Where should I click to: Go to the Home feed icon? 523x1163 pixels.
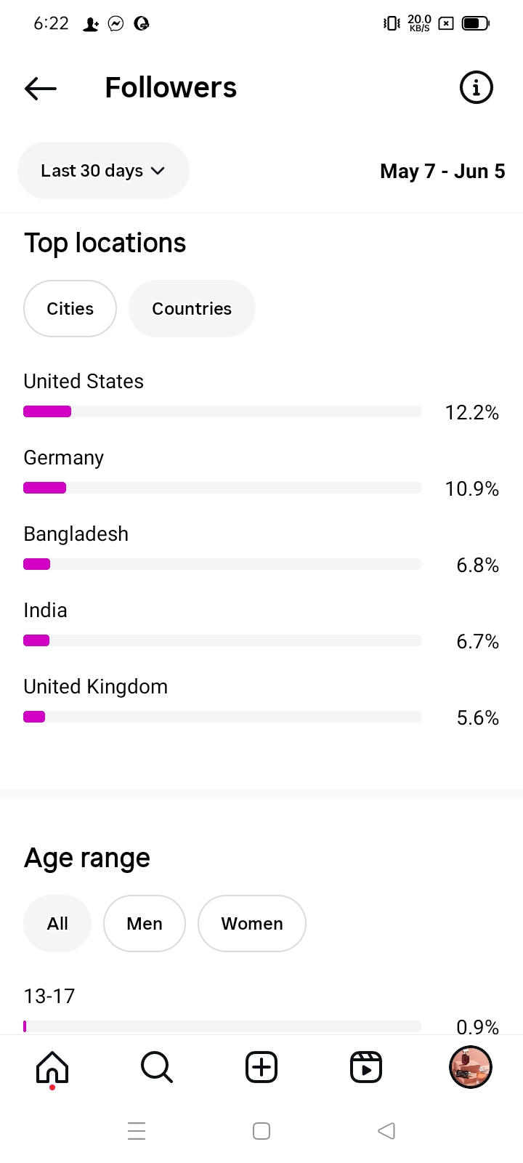pos(52,1068)
